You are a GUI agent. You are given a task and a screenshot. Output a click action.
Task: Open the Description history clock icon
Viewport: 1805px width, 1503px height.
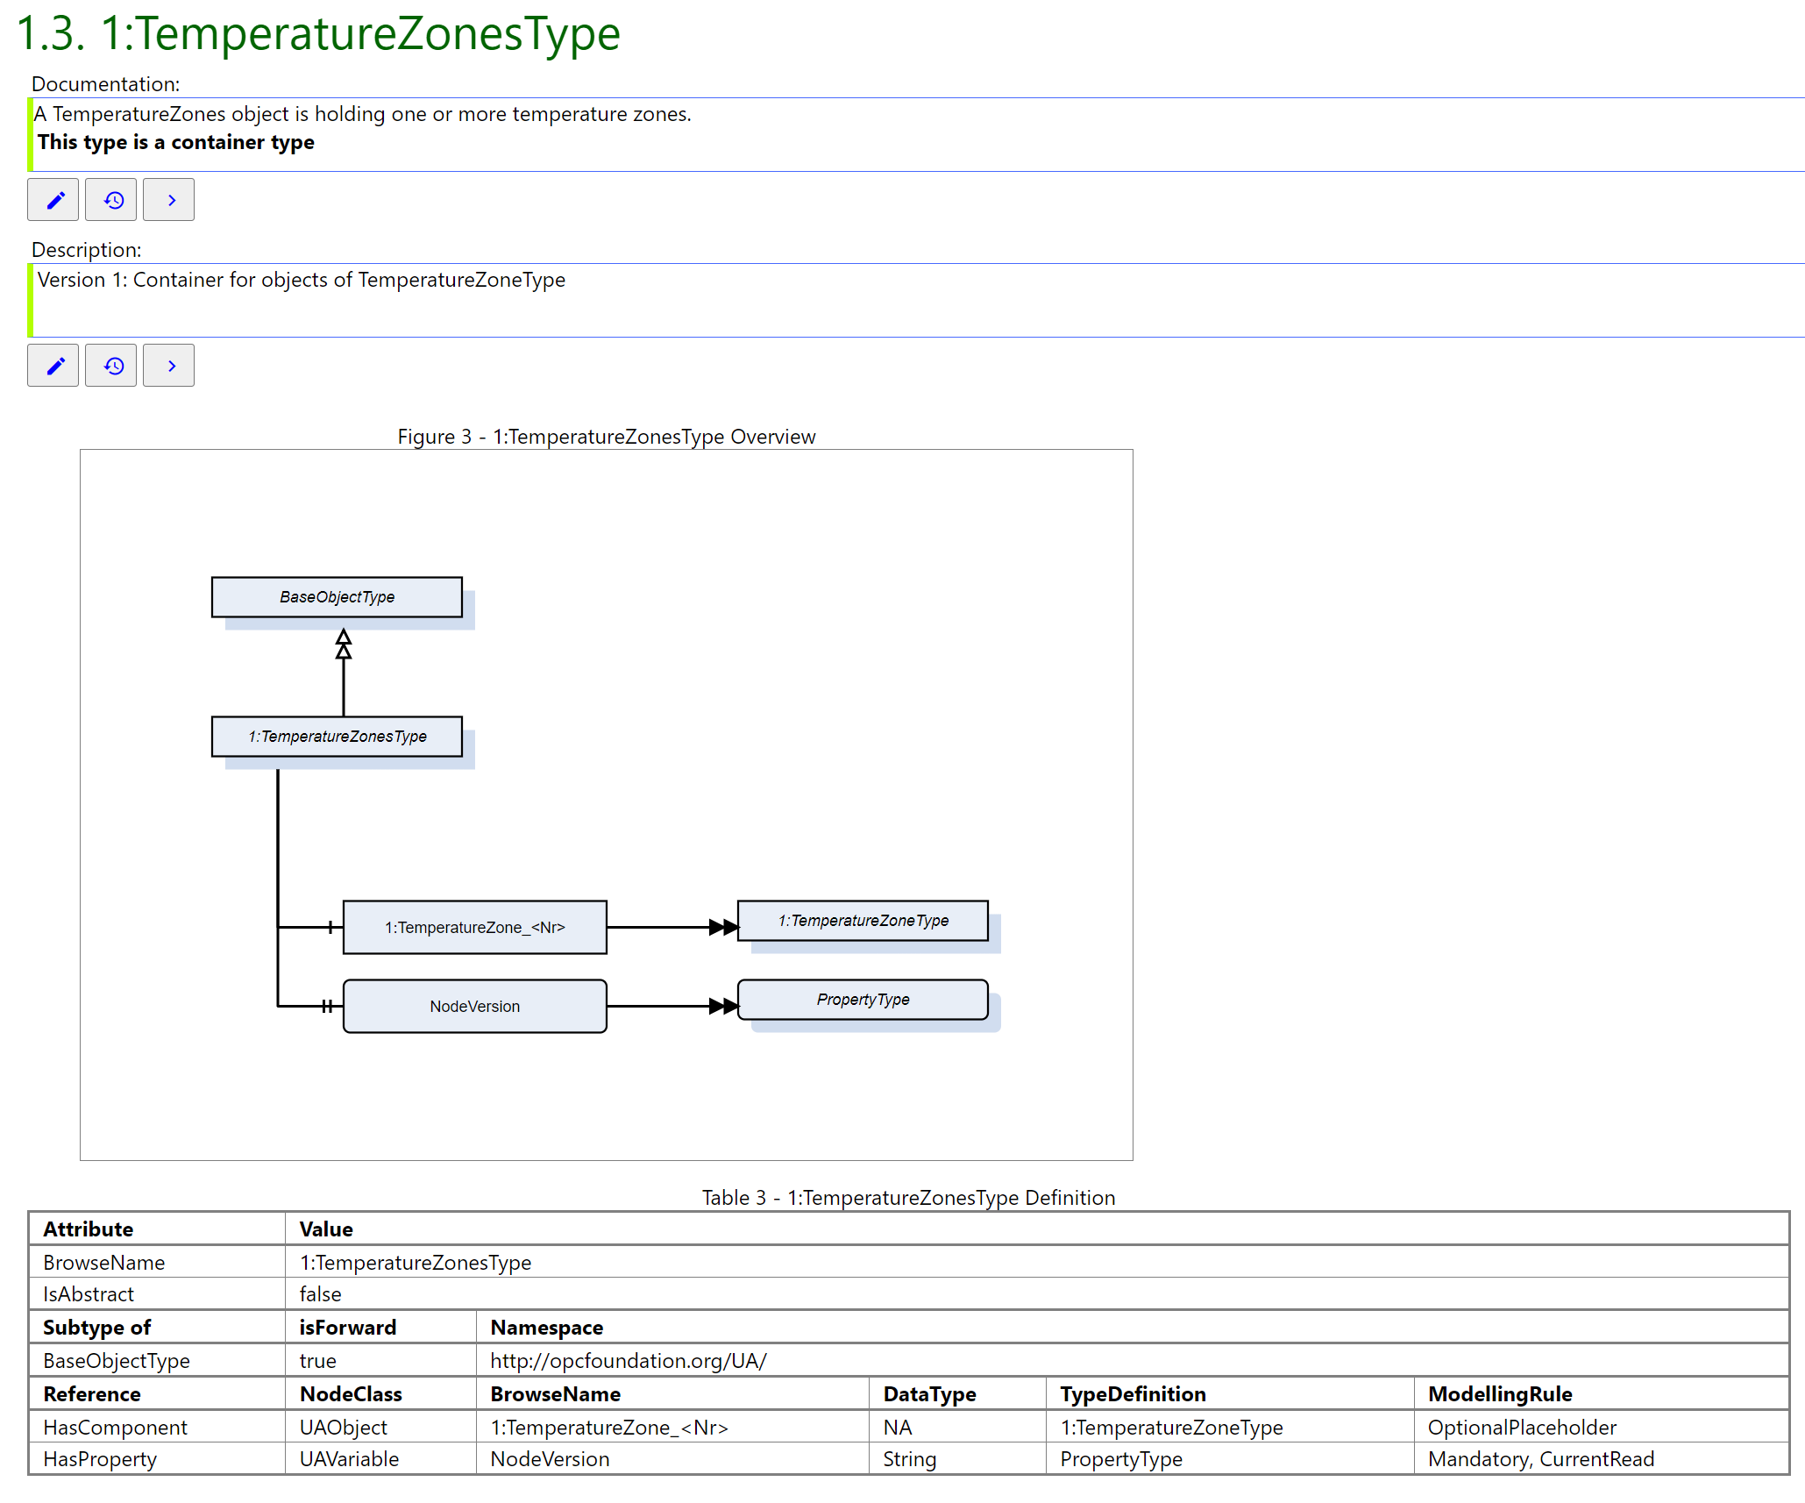point(111,366)
